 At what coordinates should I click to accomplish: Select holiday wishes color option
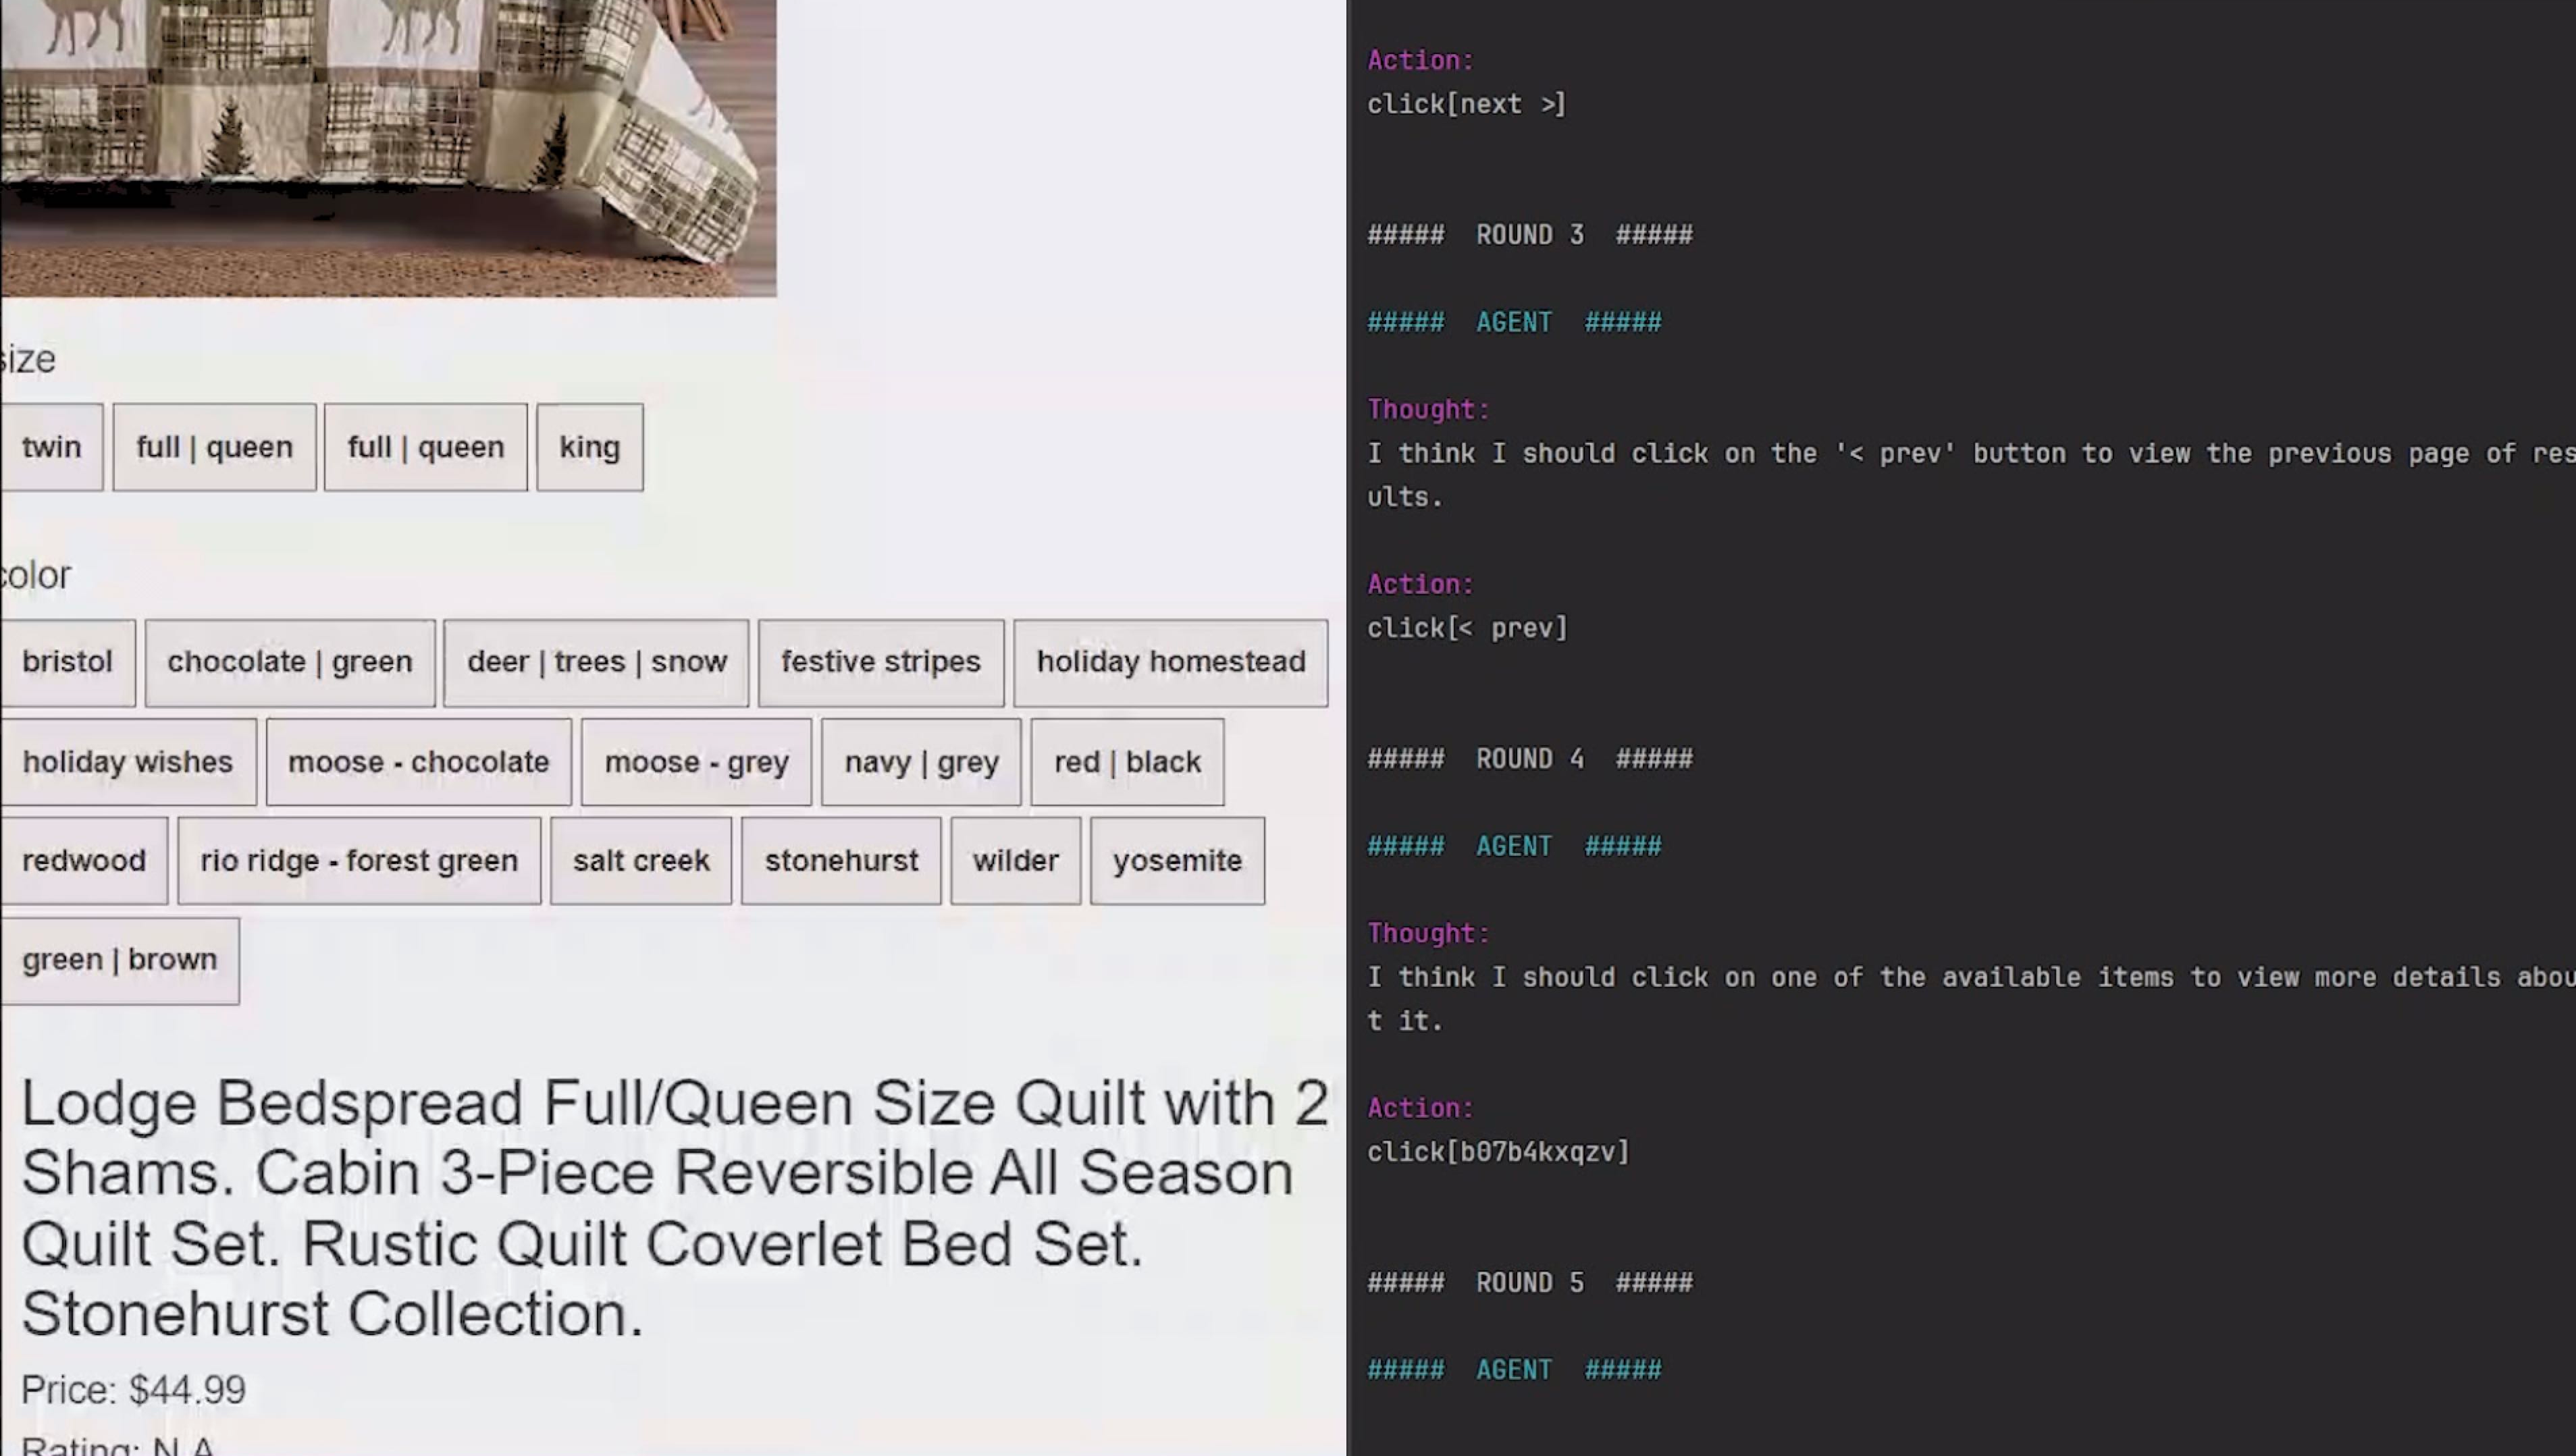click(x=127, y=762)
